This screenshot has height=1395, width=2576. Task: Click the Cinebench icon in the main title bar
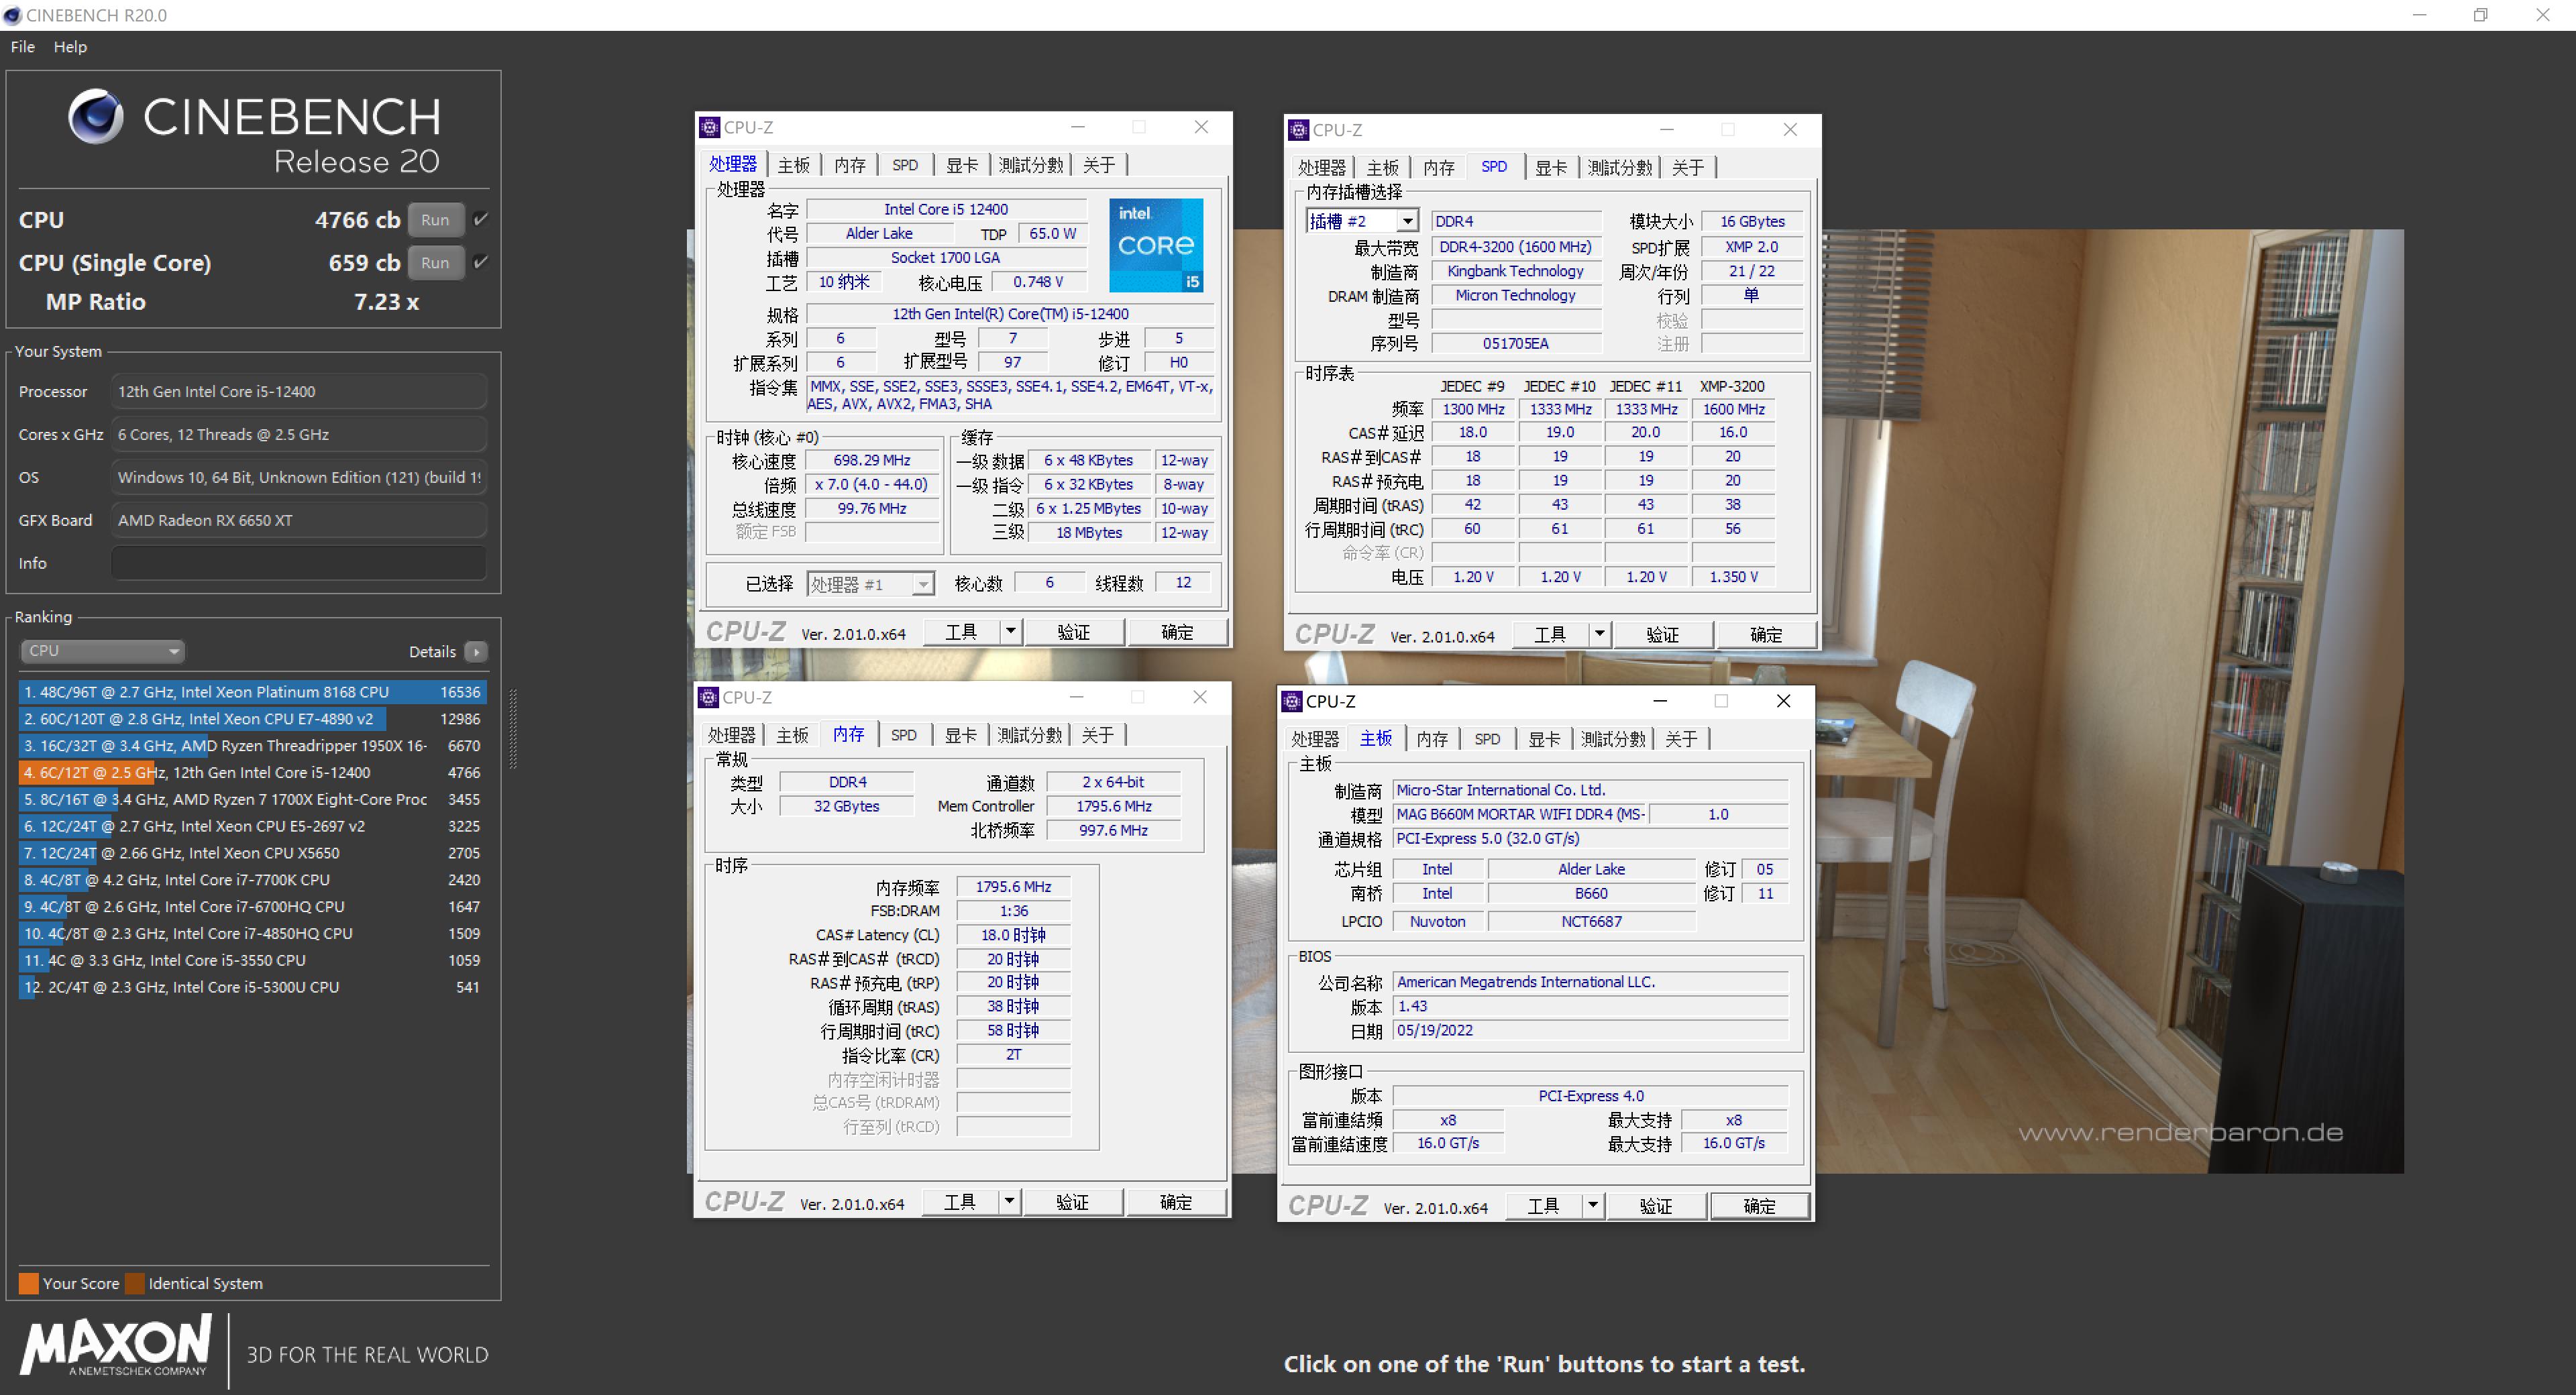click(x=13, y=15)
